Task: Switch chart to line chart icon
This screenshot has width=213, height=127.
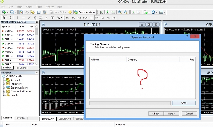Action: pyautogui.click(x=113, y=12)
